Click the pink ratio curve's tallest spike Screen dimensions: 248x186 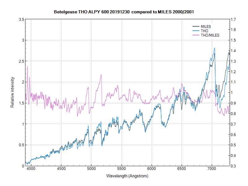[27, 67]
